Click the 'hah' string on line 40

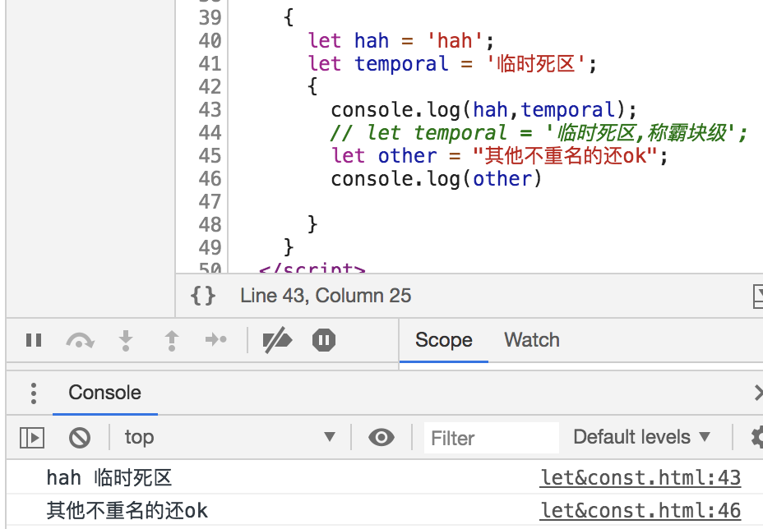tap(454, 41)
